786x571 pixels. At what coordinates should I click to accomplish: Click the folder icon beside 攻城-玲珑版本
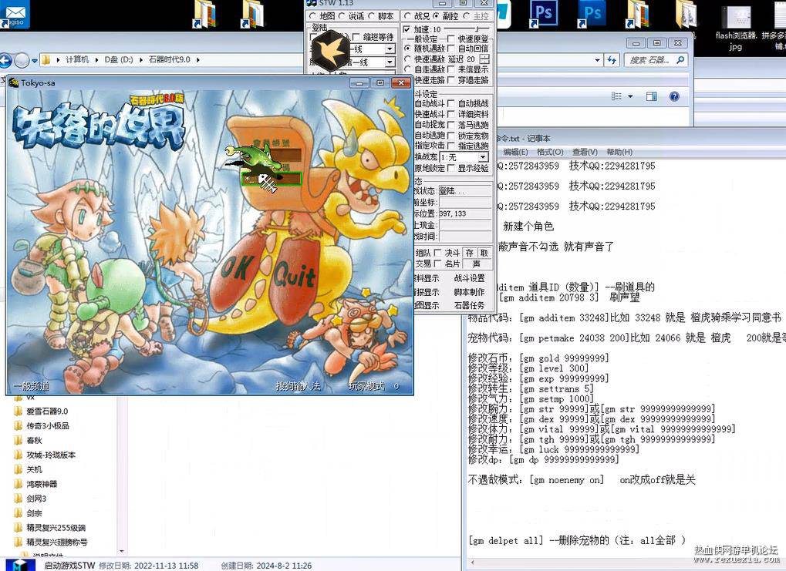tap(19, 455)
